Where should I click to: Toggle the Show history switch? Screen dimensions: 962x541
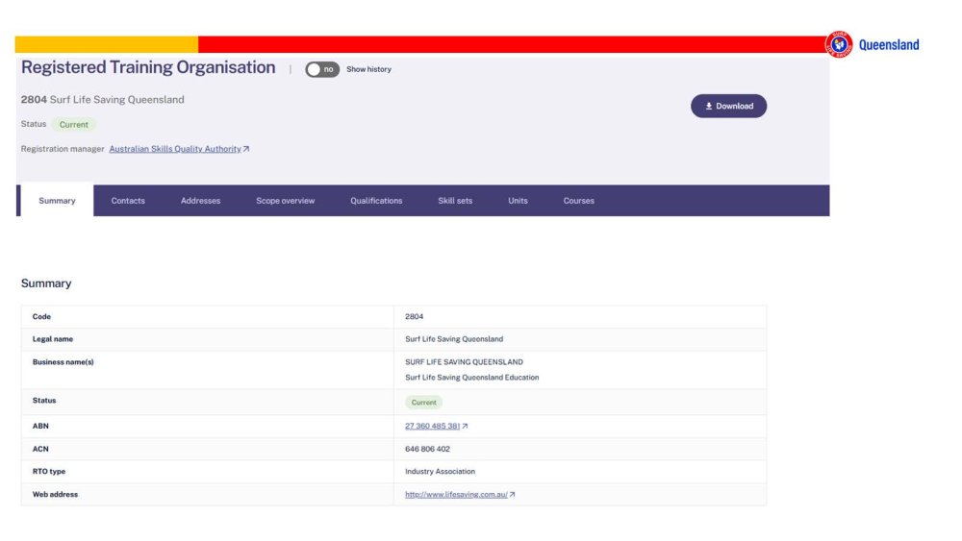tap(322, 69)
